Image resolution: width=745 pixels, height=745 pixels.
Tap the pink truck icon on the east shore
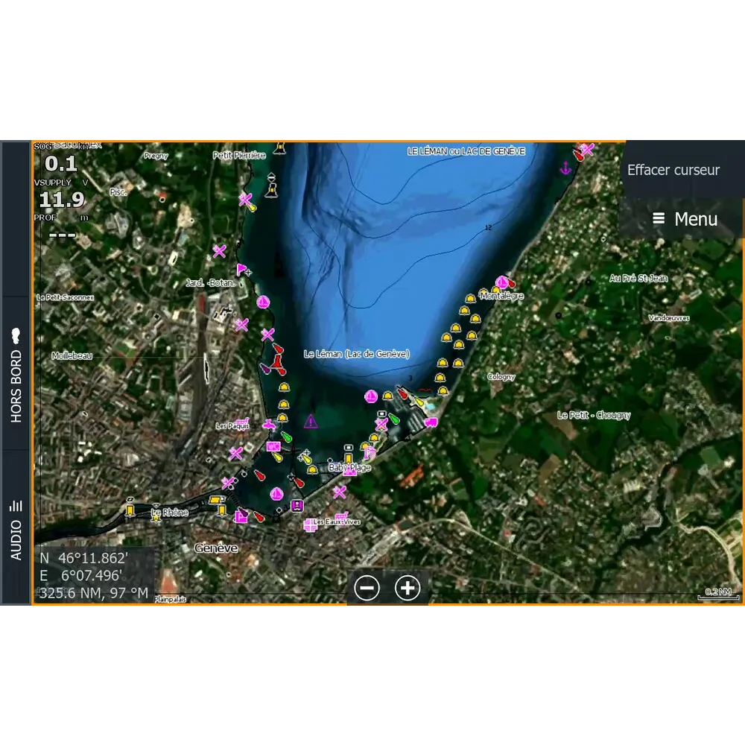tap(430, 422)
